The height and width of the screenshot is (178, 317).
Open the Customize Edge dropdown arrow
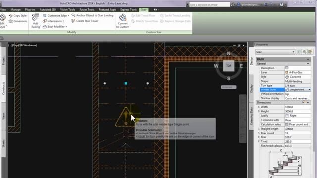(x=68, y=15)
